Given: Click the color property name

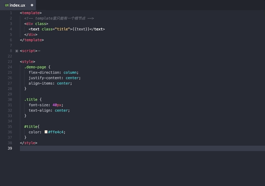Looking at the screenshot, I should (x=35, y=132).
